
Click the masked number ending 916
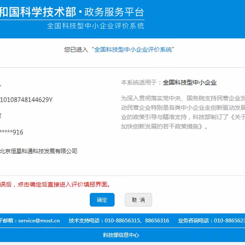click(x=12, y=132)
